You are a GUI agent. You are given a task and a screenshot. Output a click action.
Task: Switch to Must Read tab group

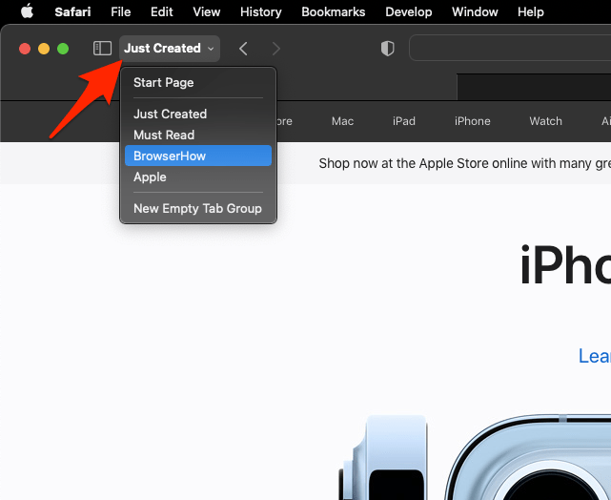tap(163, 135)
